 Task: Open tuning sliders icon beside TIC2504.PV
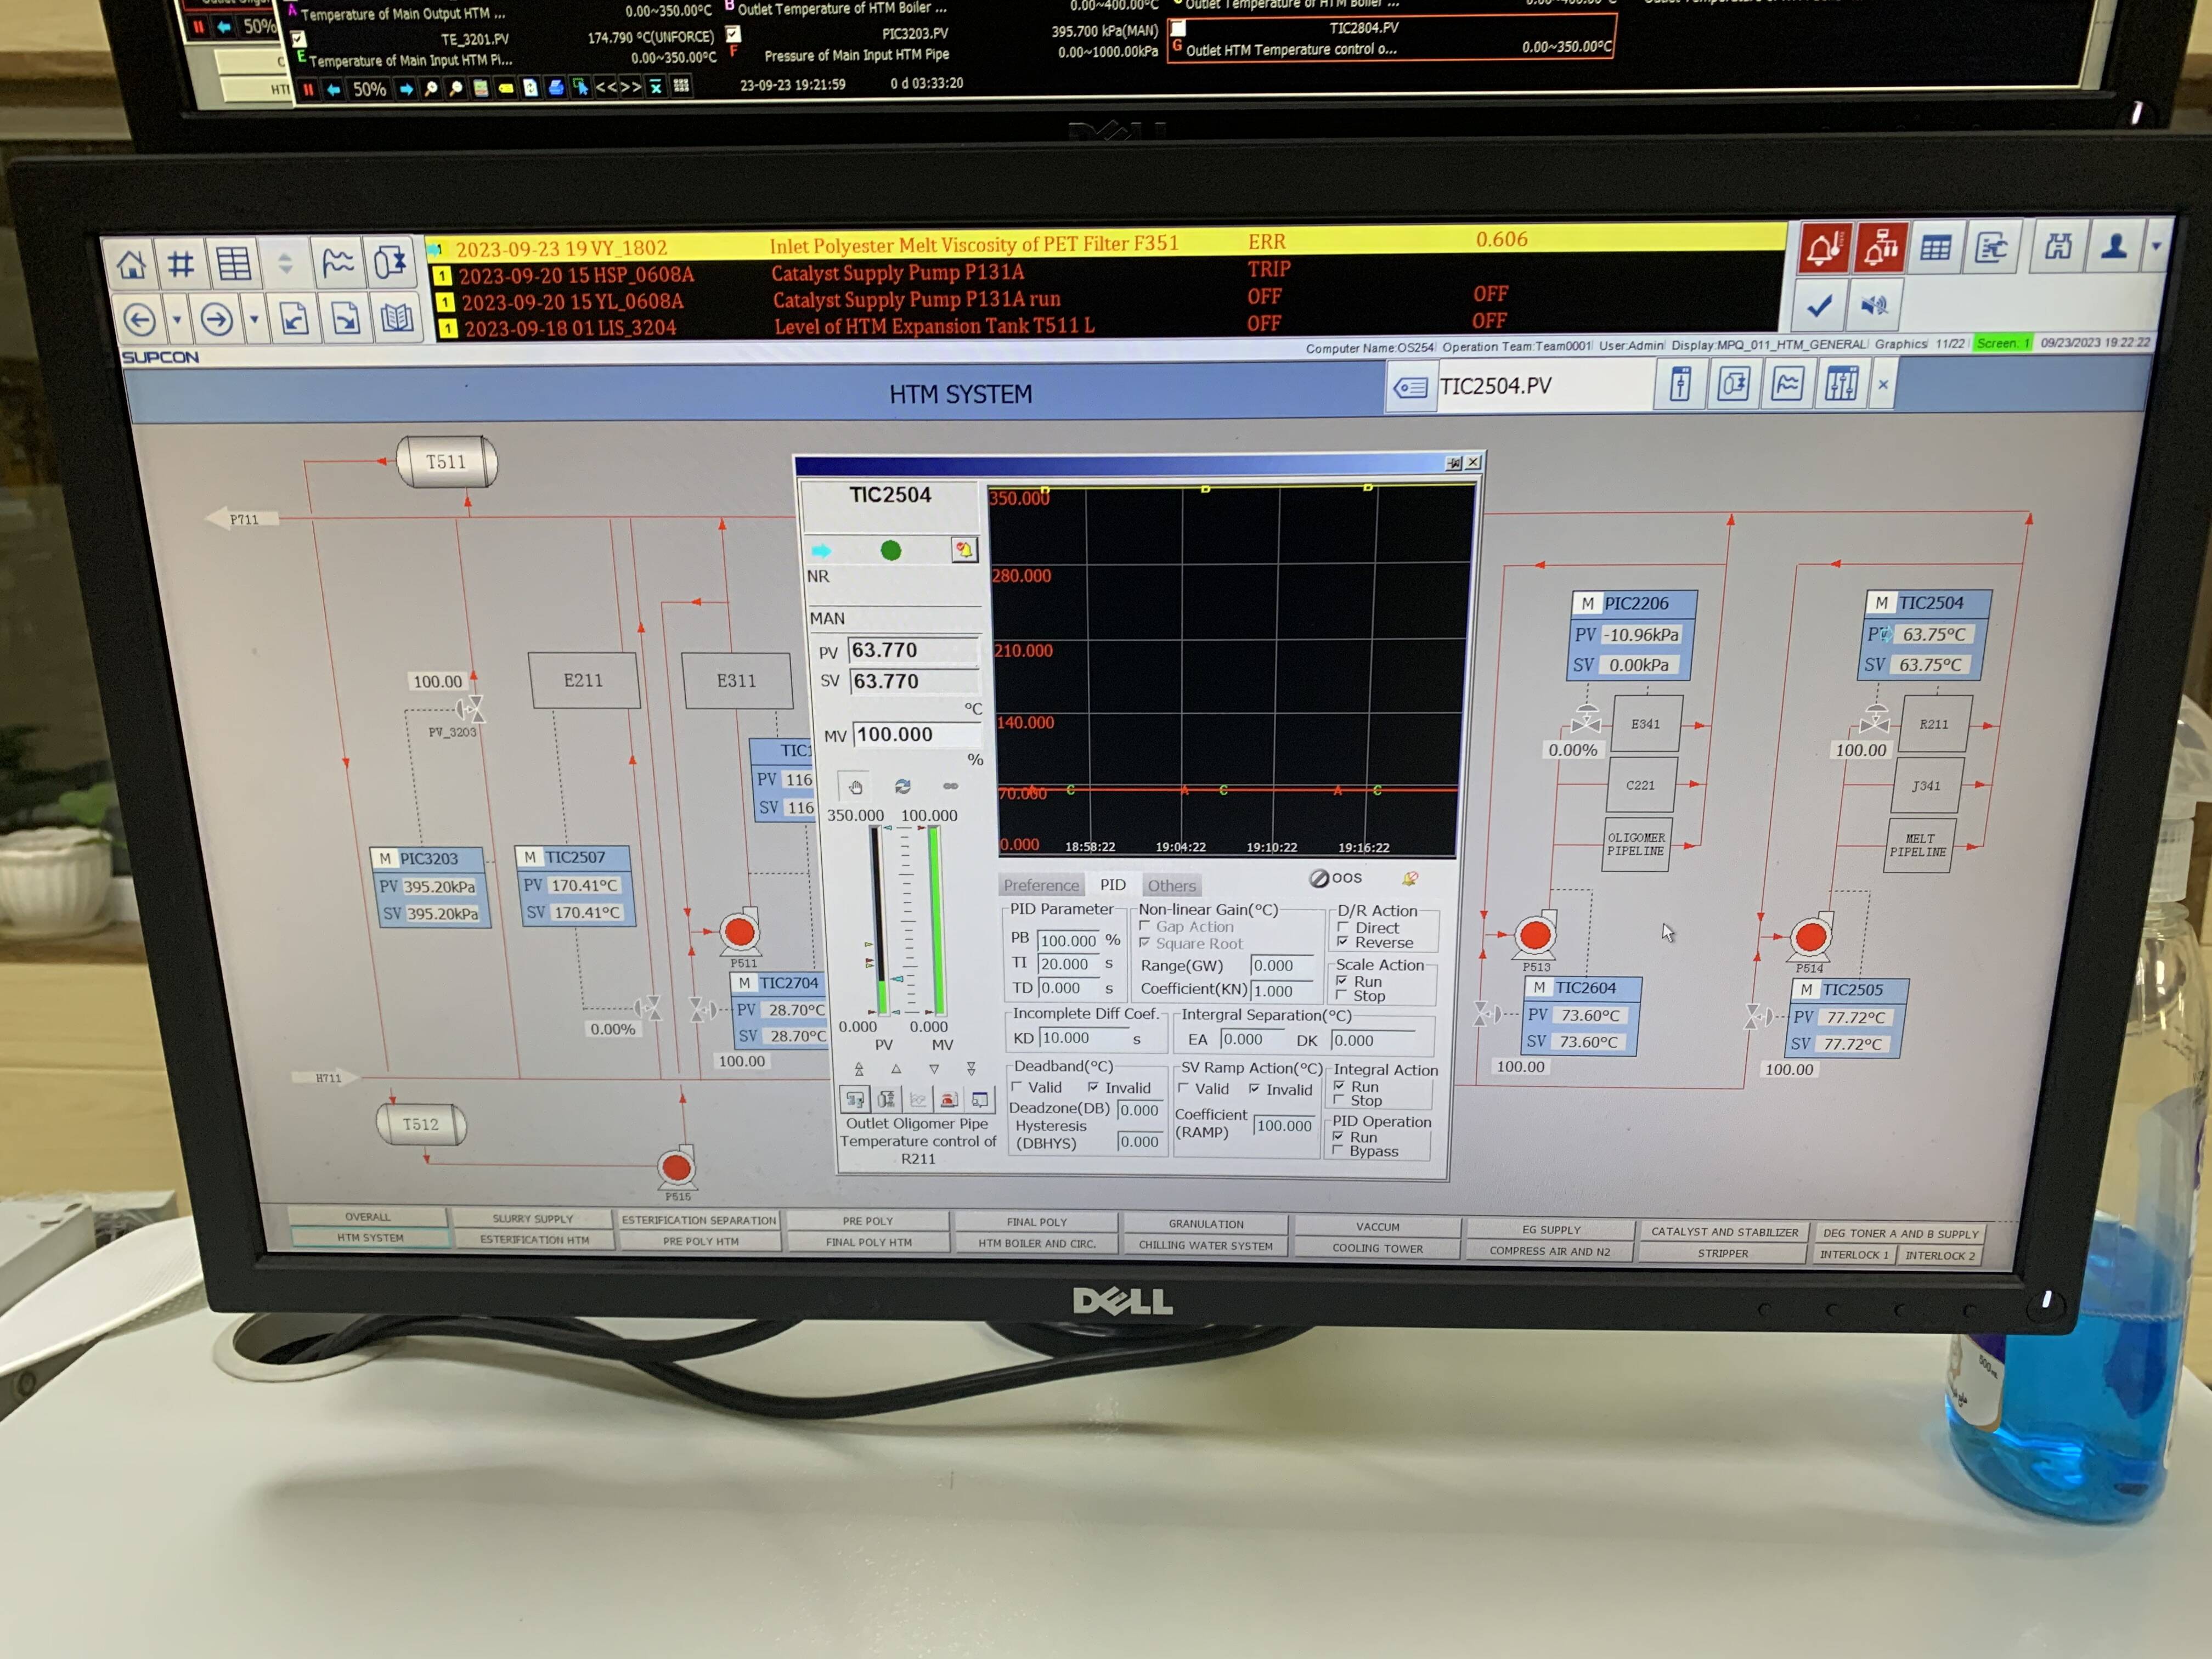[1841, 384]
